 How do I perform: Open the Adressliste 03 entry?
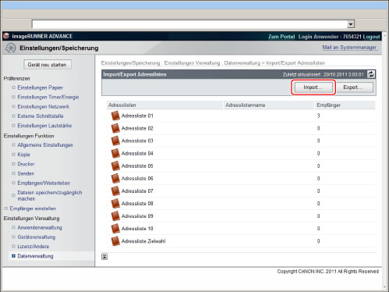click(x=137, y=141)
